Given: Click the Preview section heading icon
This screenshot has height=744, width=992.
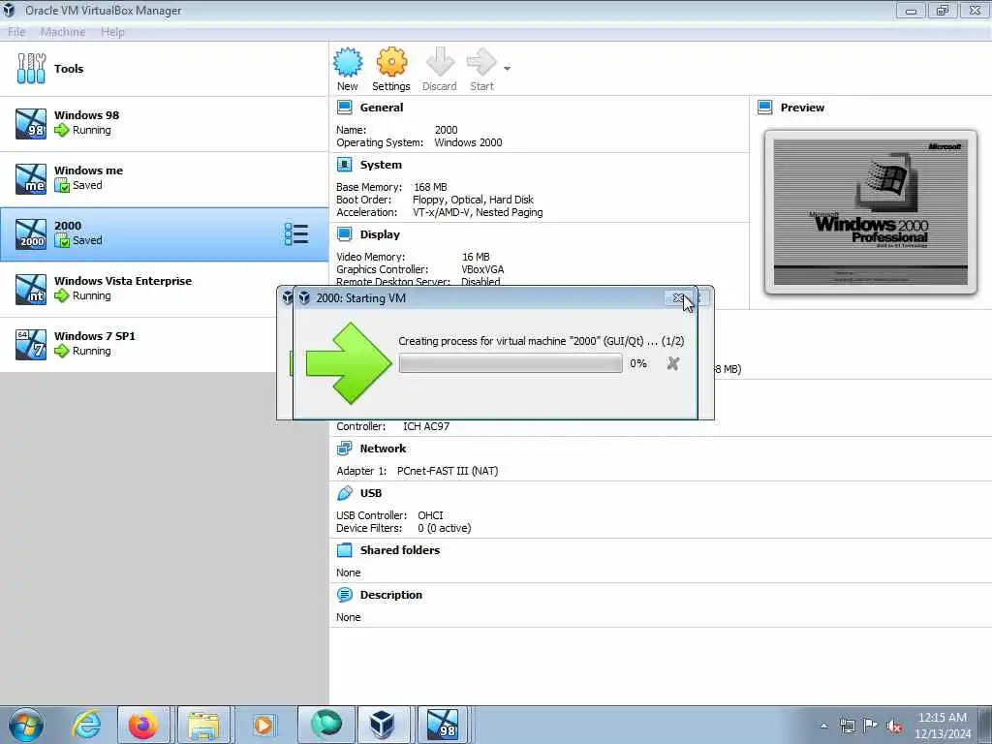Looking at the screenshot, I should 765,108.
